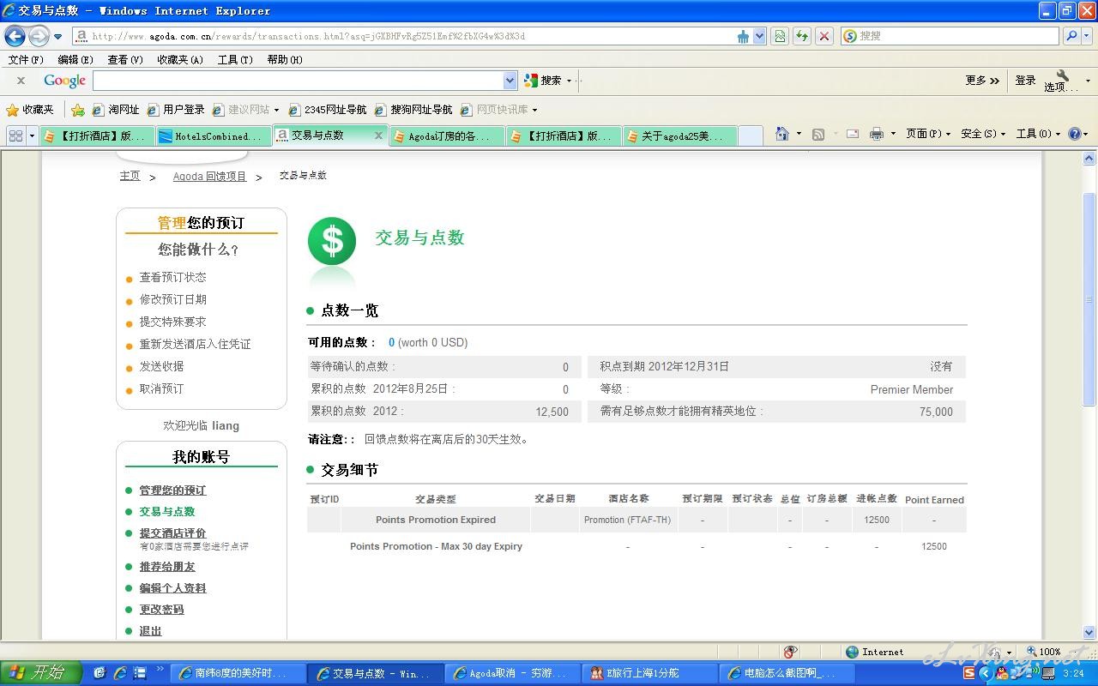Open the 查看(V) menu
The height and width of the screenshot is (686, 1098).
tap(125, 60)
